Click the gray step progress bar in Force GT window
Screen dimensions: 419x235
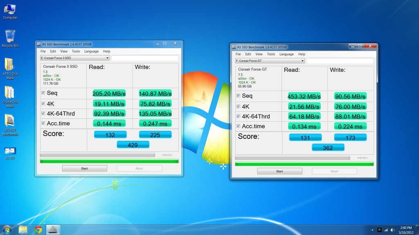click(x=292, y=158)
